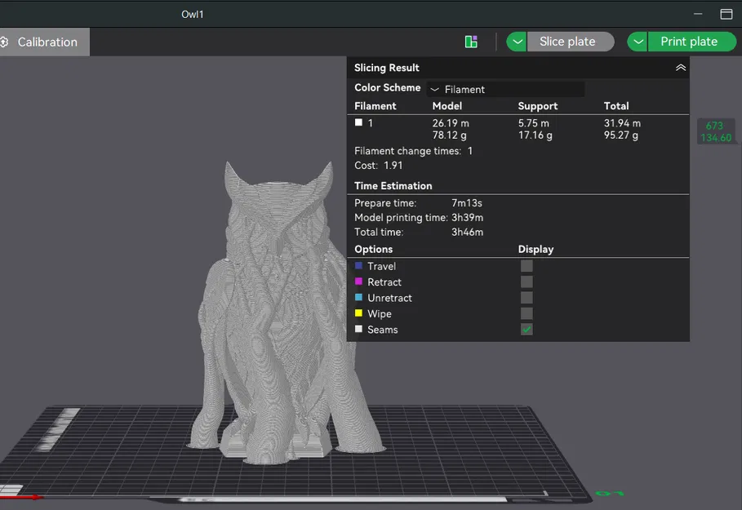Enable the Travel display checkbox
Screen dimensions: 742x510
(527, 265)
